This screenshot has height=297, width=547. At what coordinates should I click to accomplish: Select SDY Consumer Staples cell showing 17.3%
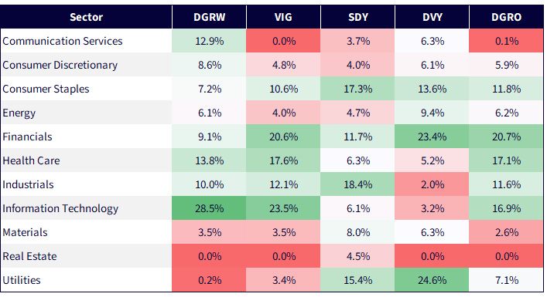tap(357, 89)
